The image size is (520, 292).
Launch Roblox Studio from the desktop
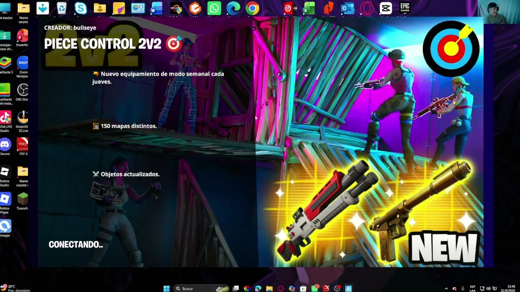click(5, 176)
